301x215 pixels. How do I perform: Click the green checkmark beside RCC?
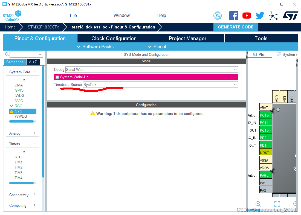tap(11, 106)
